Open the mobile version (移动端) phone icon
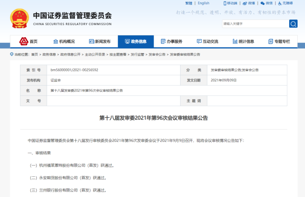Screen dimensions: 305x197 [225, 3]
